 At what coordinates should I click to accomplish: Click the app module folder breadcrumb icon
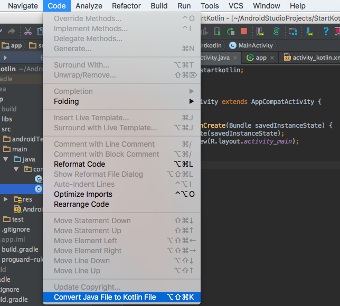tap(5, 45)
